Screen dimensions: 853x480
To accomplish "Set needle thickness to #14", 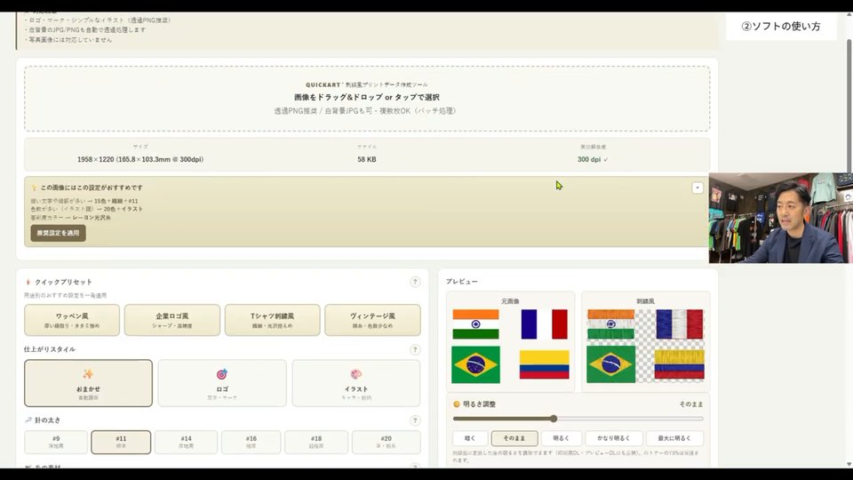I will pos(186,442).
